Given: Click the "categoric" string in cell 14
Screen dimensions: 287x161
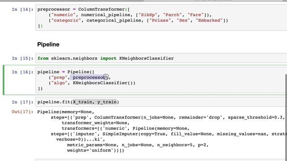Looking at the screenshot, I should (66, 20).
